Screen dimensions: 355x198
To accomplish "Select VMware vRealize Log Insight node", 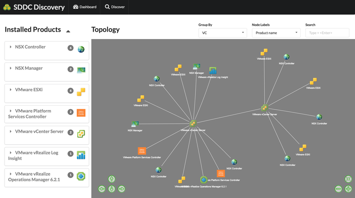I will 213,71.
